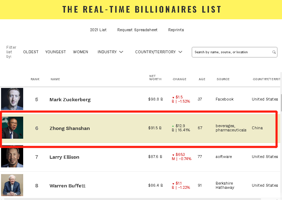The height and width of the screenshot is (200, 282).
Task: Open Larry Ellison's profile photo
Action: [12, 157]
